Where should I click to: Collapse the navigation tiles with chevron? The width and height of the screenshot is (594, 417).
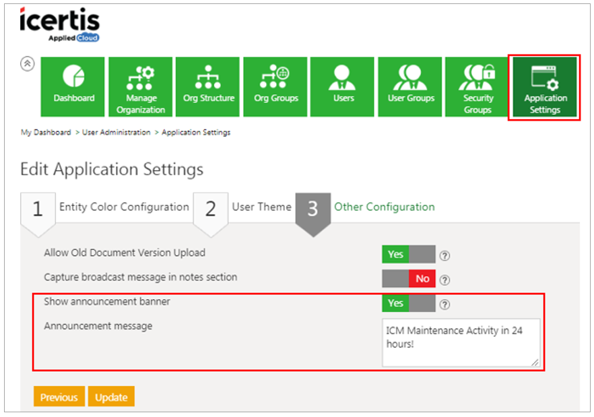pos(28,63)
